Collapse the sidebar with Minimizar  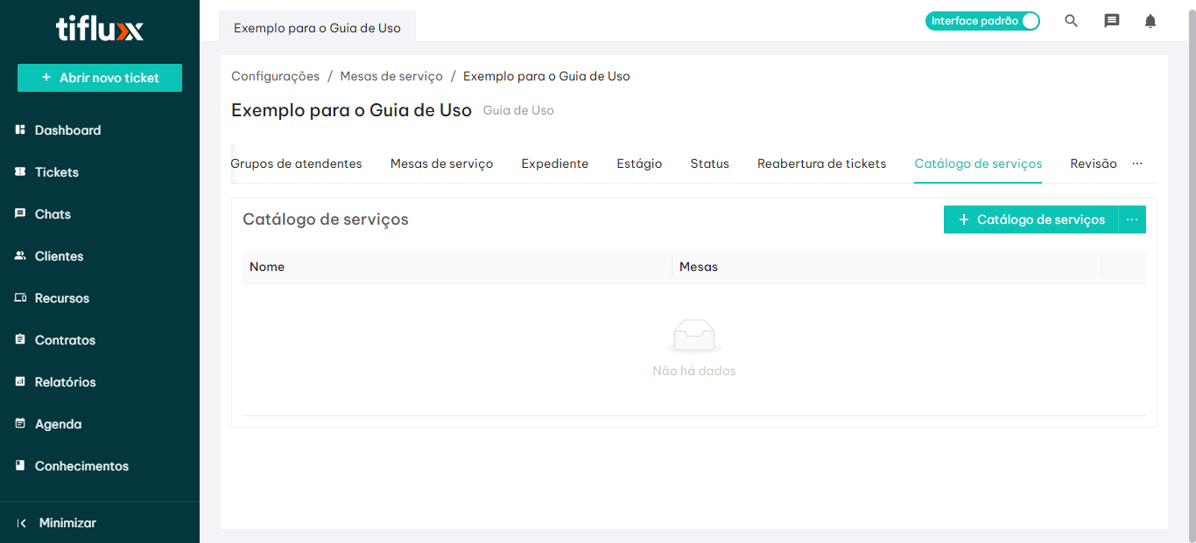click(58, 523)
